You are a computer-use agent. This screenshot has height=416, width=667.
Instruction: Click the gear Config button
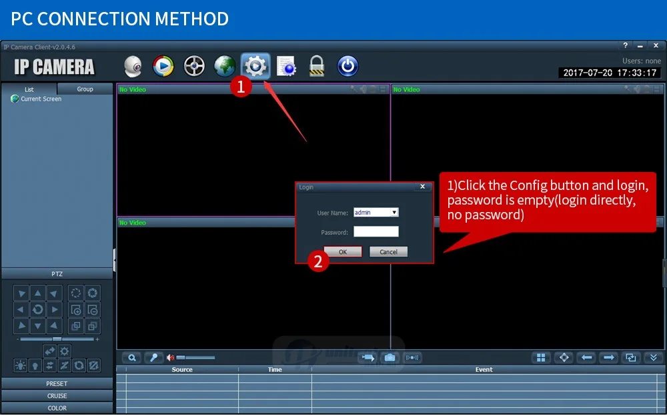(x=255, y=67)
